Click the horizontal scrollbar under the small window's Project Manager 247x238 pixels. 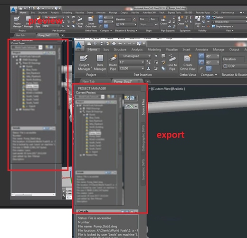click(x=33, y=194)
